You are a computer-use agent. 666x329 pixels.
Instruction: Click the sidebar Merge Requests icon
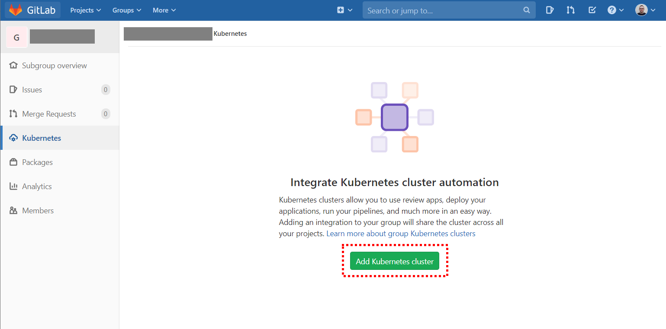click(x=13, y=114)
